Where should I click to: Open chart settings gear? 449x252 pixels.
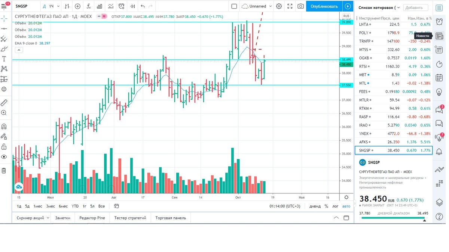[x=279, y=6]
